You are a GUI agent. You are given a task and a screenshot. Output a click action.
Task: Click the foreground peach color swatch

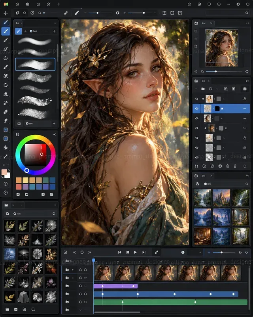tap(4, 172)
